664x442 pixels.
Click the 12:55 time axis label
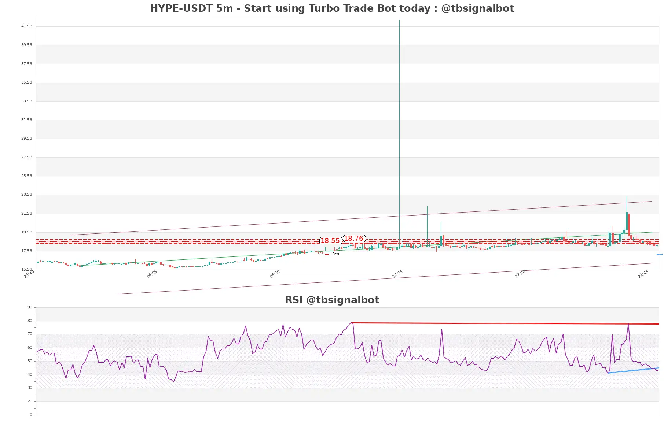(x=397, y=274)
